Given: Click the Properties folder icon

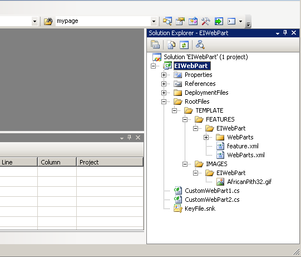Looking at the screenshot, I should (x=177, y=75).
